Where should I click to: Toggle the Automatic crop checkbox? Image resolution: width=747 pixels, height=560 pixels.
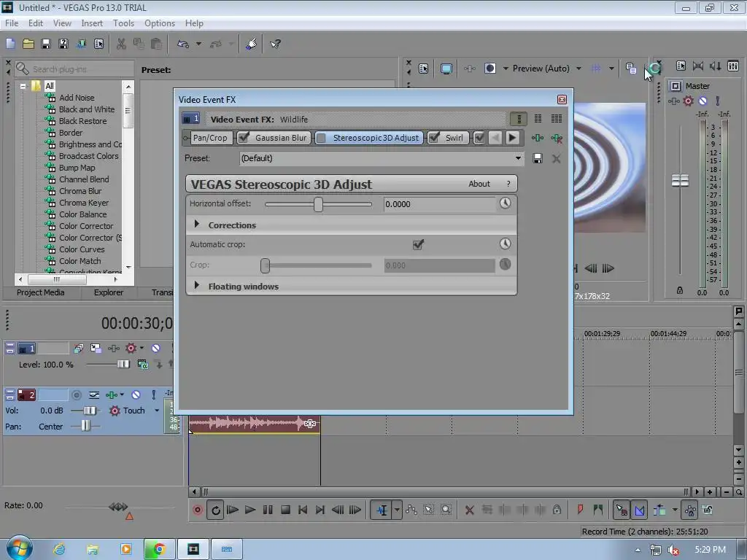click(418, 244)
